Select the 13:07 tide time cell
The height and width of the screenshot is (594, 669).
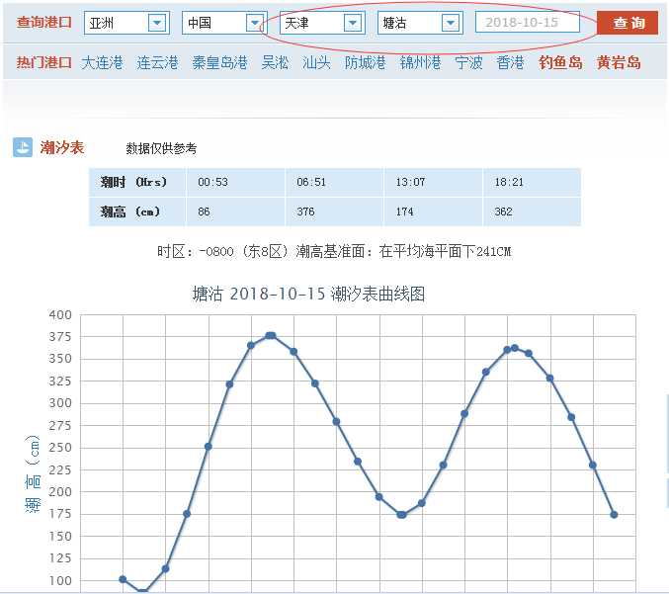pos(433,182)
